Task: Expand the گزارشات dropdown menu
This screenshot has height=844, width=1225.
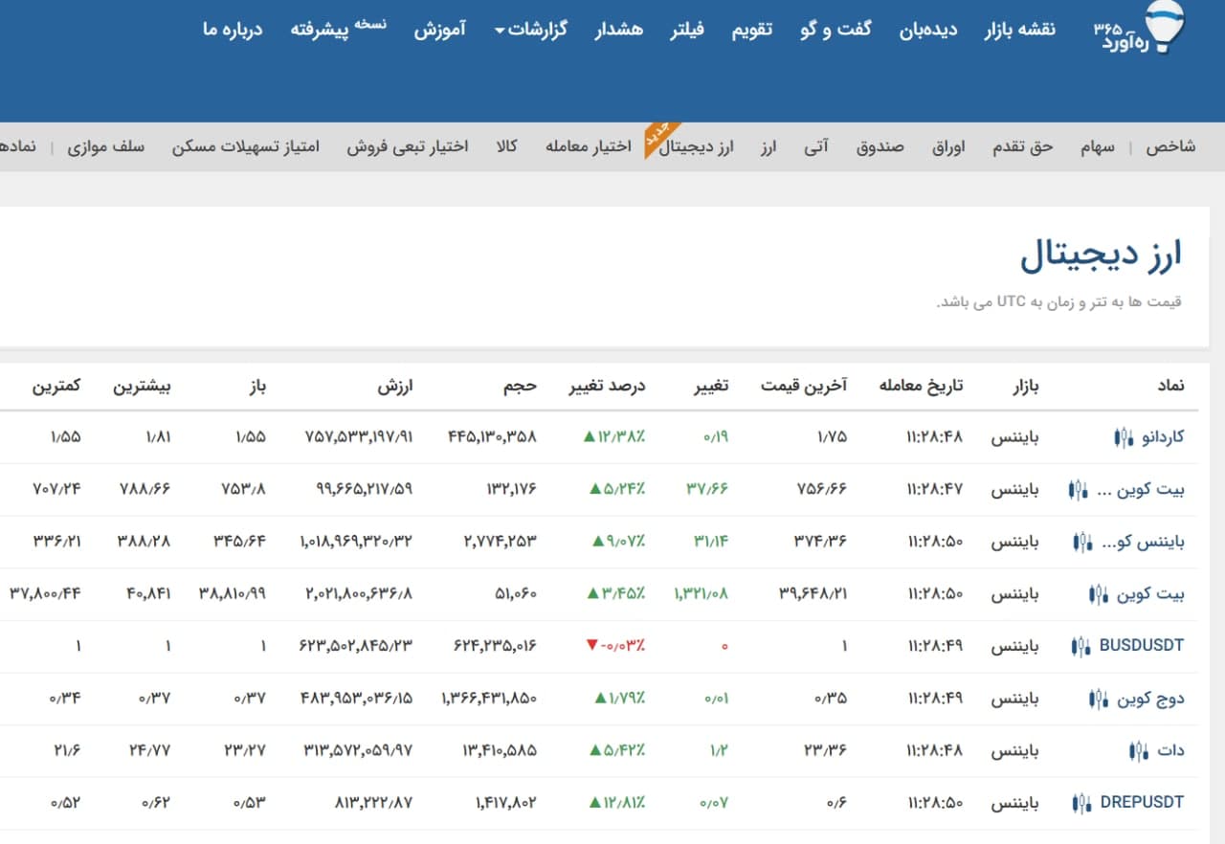Action: (530, 30)
